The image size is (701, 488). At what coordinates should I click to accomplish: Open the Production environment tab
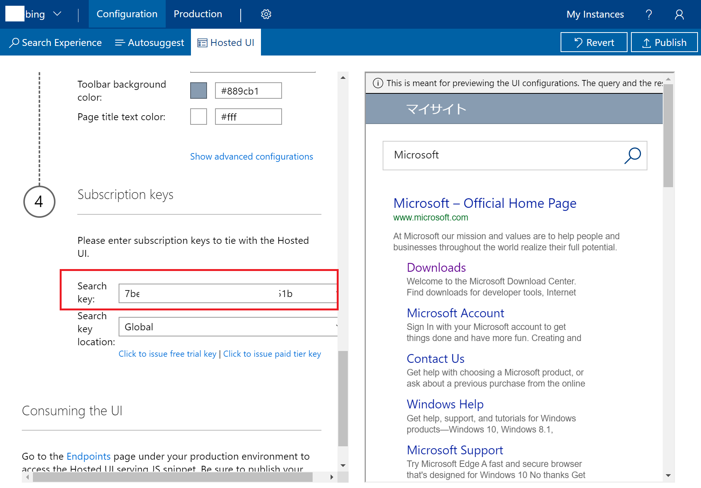click(198, 14)
